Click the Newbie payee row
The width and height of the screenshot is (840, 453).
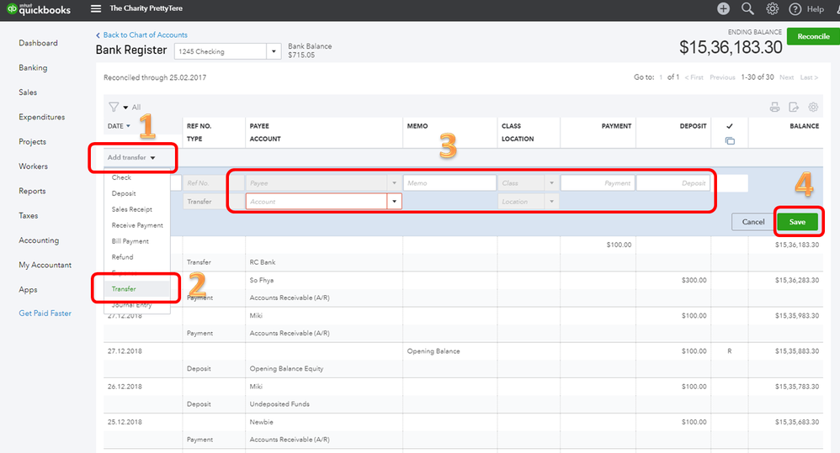point(262,422)
